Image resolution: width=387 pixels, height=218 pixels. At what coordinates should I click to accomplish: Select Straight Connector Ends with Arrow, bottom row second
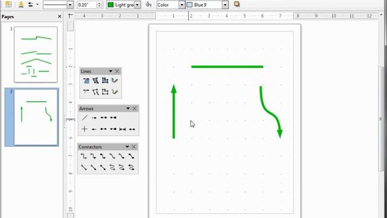coord(93,167)
